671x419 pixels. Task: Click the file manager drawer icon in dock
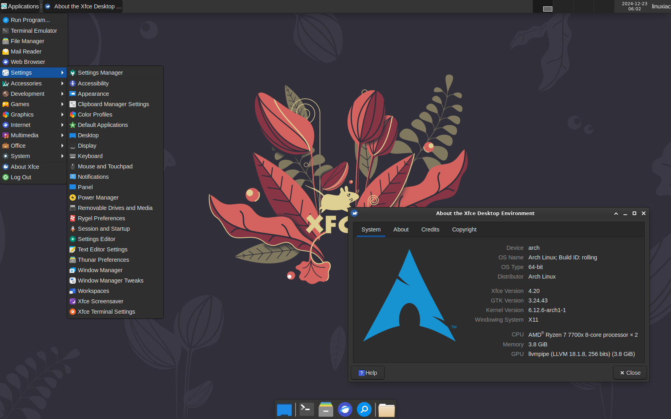326,409
